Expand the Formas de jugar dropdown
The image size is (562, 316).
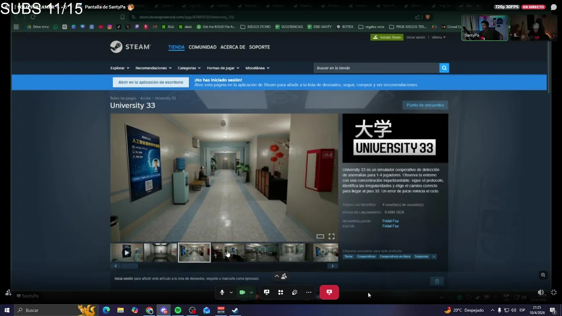[x=223, y=68]
